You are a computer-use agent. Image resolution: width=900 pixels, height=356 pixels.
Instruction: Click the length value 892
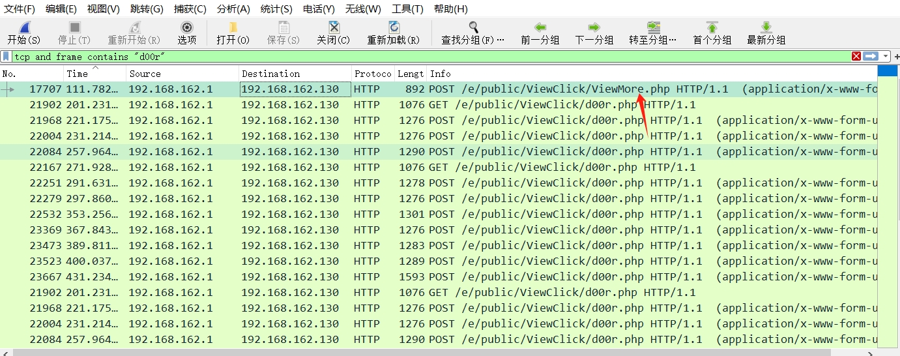pyautogui.click(x=414, y=89)
